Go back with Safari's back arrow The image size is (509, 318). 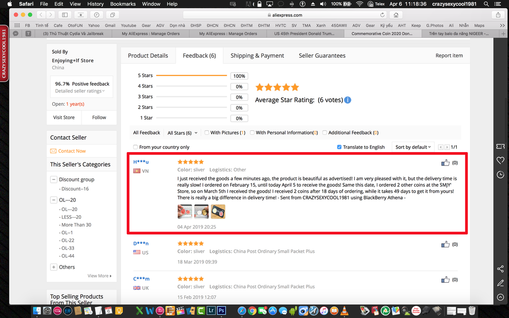coord(41,14)
